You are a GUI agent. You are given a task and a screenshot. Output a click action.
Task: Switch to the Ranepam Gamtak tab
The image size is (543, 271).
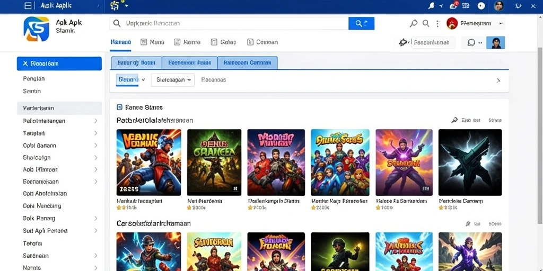[x=247, y=63]
